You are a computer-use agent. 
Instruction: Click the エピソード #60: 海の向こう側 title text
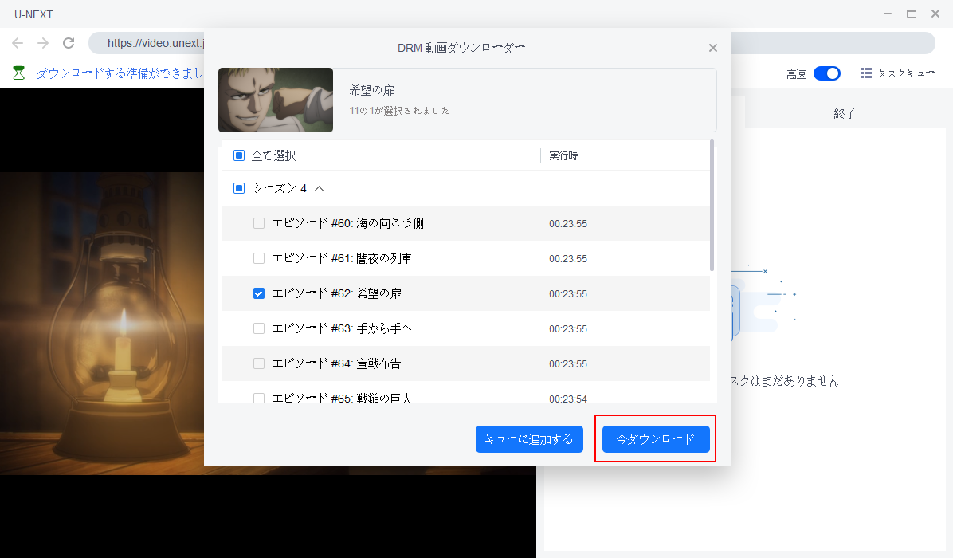347,223
